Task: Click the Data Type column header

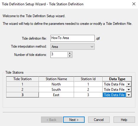Action: (117, 79)
